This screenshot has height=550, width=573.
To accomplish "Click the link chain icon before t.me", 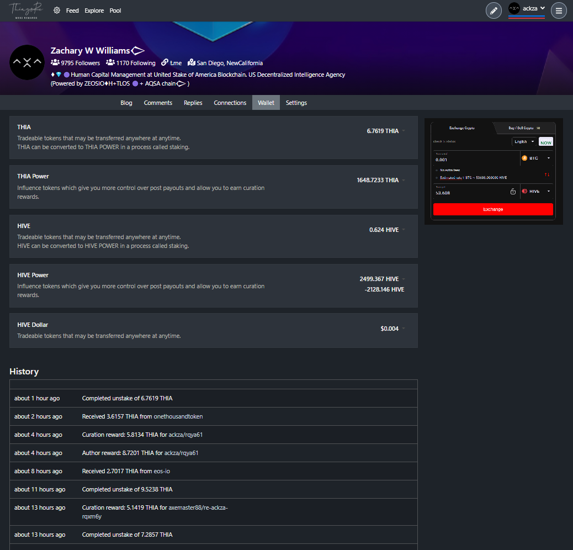I will 165,62.
